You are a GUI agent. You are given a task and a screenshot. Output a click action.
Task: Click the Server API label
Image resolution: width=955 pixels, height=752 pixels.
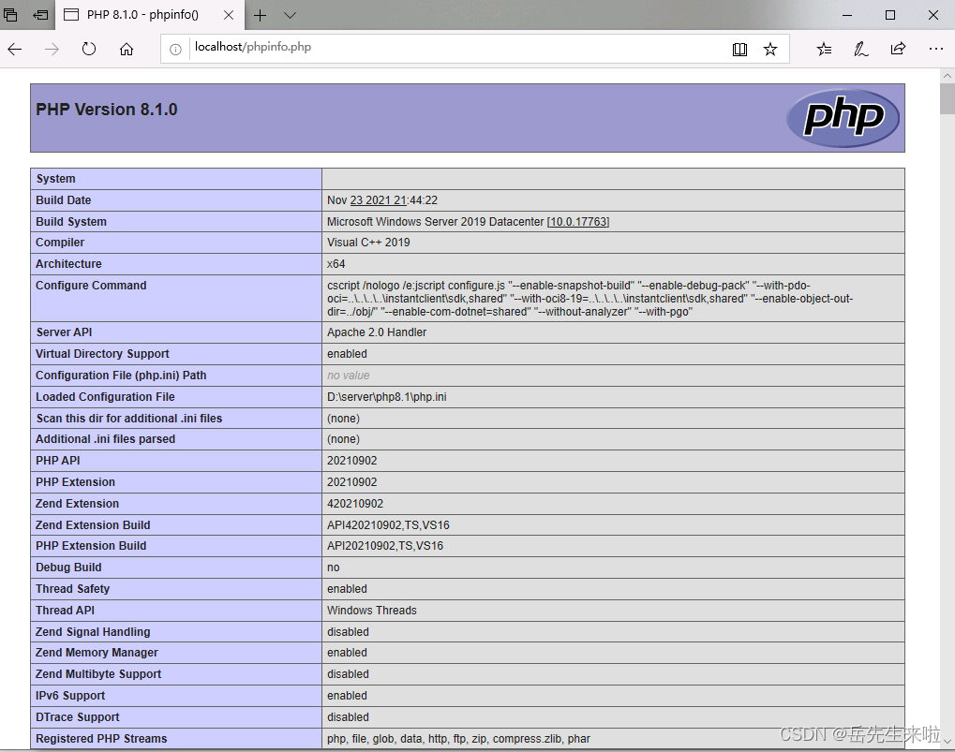tap(64, 332)
